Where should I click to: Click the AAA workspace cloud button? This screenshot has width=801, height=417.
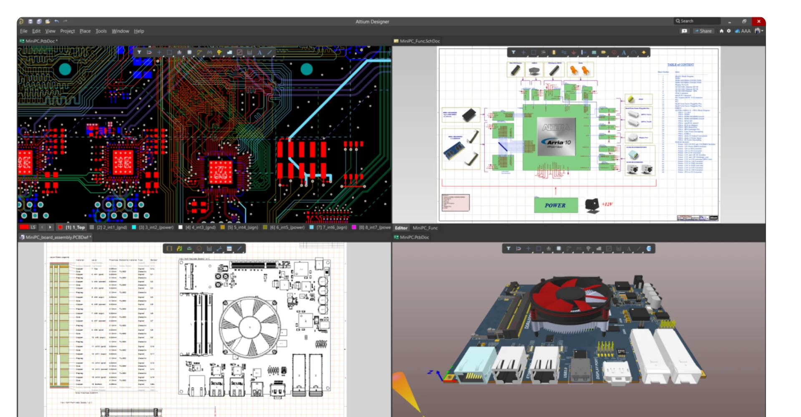pyautogui.click(x=743, y=31)
